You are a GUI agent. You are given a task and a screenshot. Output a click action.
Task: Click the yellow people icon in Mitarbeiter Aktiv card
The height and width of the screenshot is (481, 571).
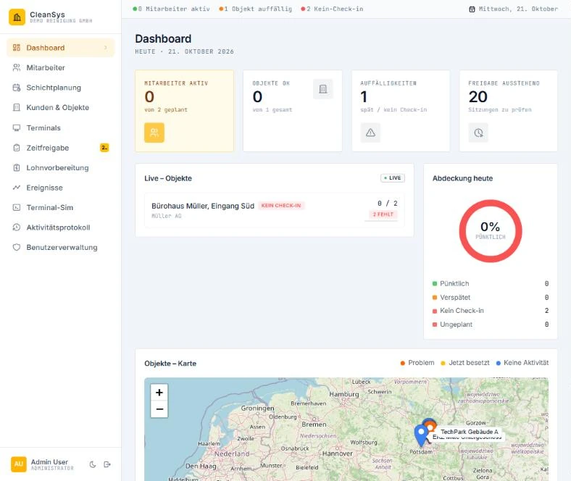tap(154, 133)
